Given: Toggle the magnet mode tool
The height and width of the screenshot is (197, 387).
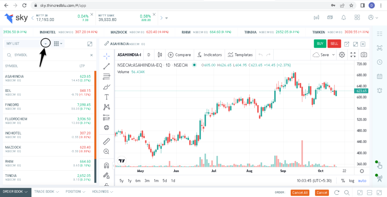Looking at the screenshot, I should click(x=107, y=165).
